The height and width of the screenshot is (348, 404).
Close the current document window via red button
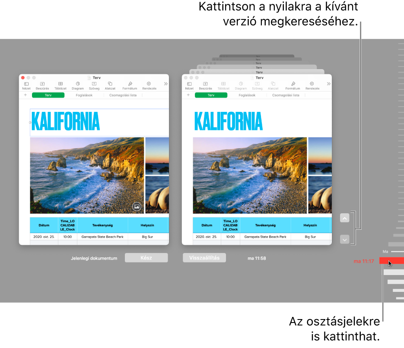[x=23, y=77]
